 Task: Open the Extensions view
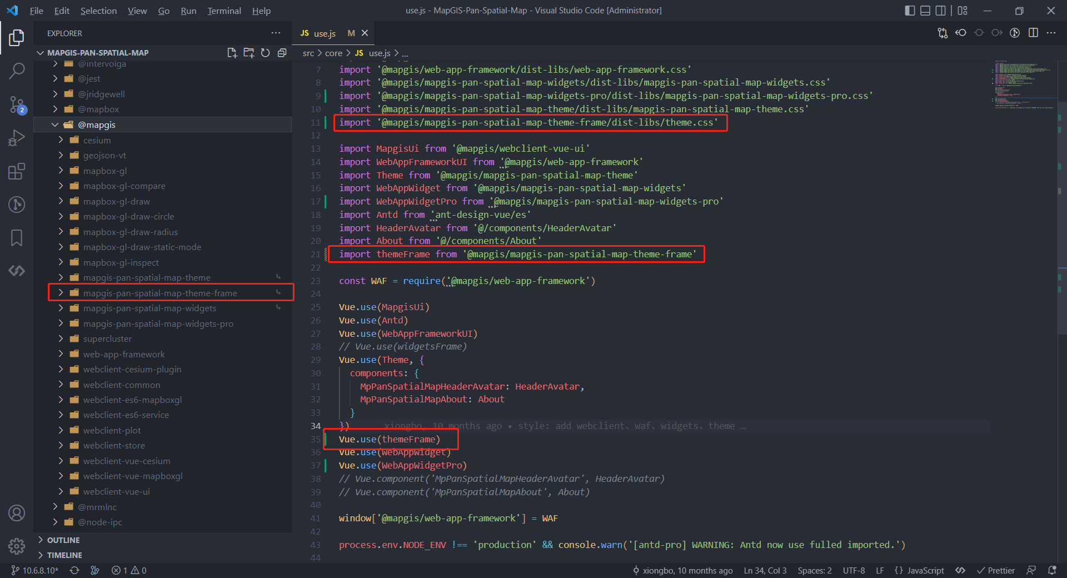(17, 171)
